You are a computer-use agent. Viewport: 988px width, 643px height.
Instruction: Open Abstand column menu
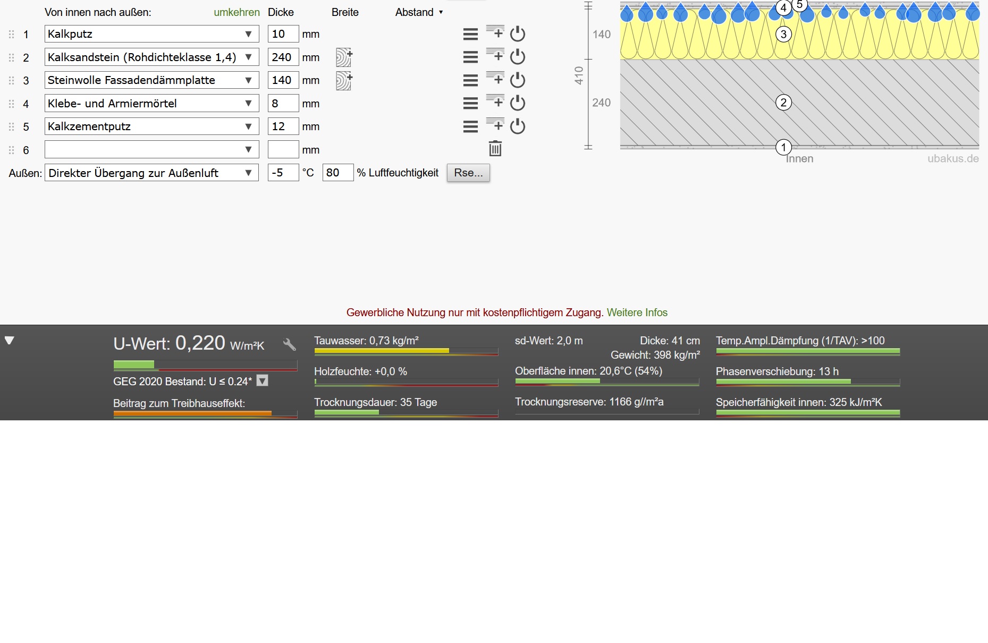419,12
